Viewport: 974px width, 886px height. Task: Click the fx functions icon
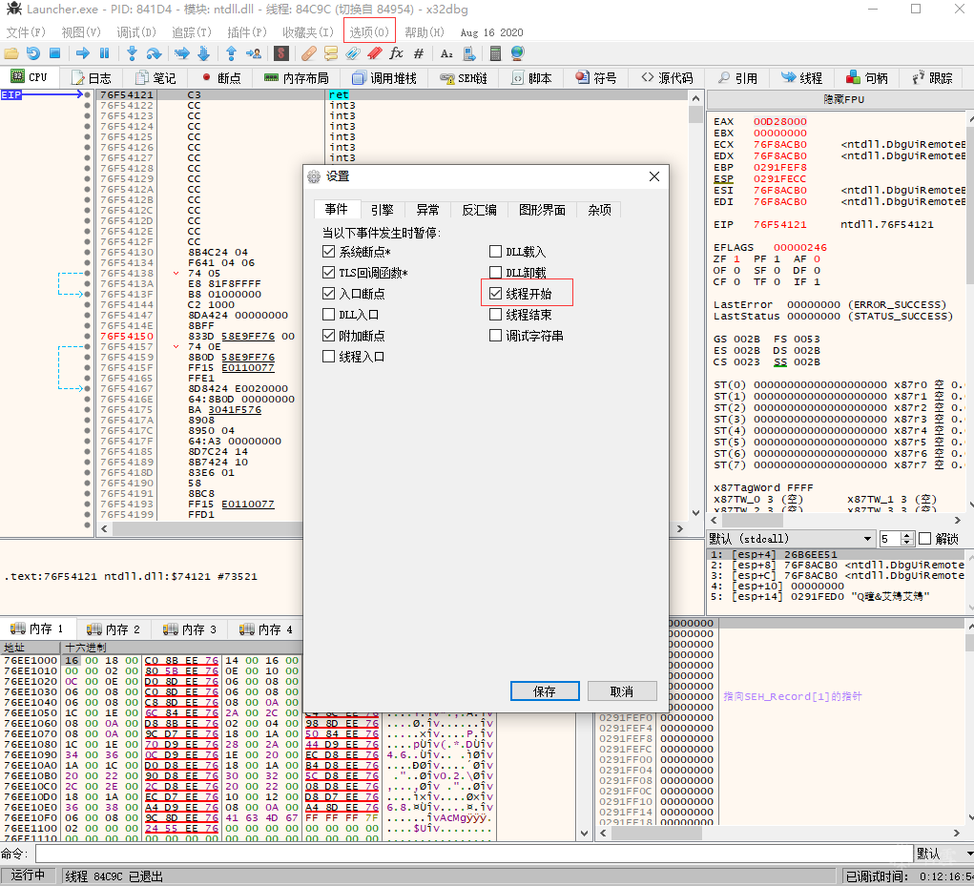coord(397,53)
